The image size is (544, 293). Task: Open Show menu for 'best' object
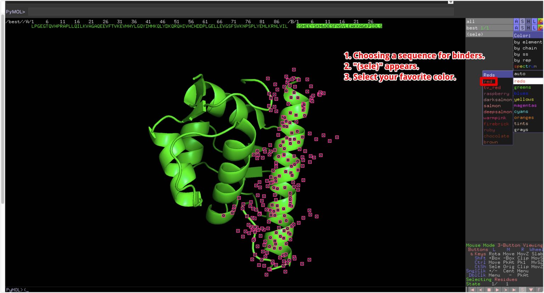522,28
